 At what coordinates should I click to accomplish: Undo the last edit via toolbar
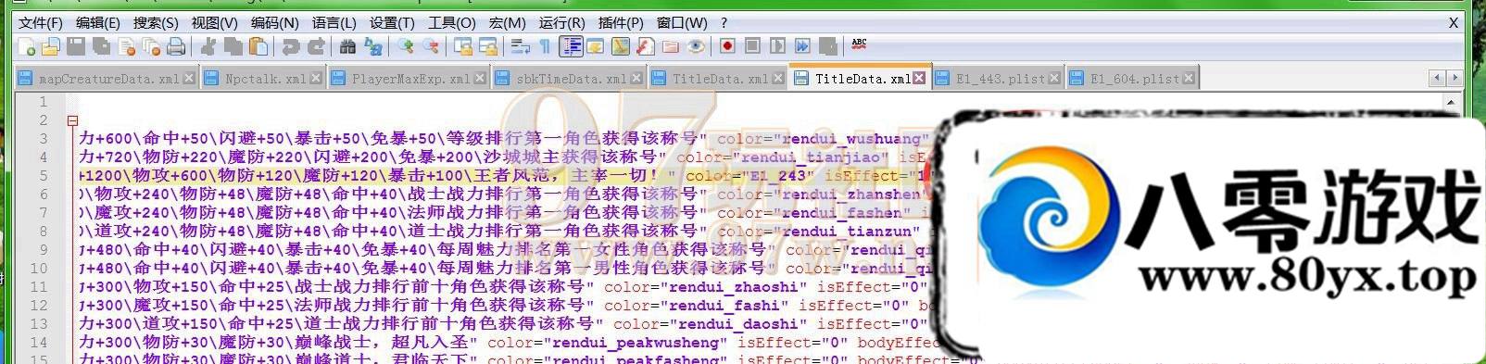tap(290, 46)
